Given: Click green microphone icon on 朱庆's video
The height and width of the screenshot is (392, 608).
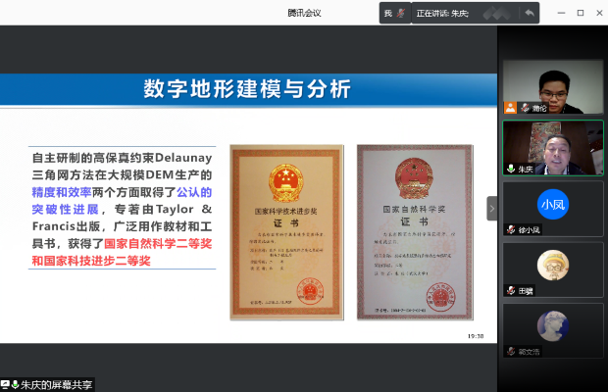Looking at the screenshot, I should [510, 169].
